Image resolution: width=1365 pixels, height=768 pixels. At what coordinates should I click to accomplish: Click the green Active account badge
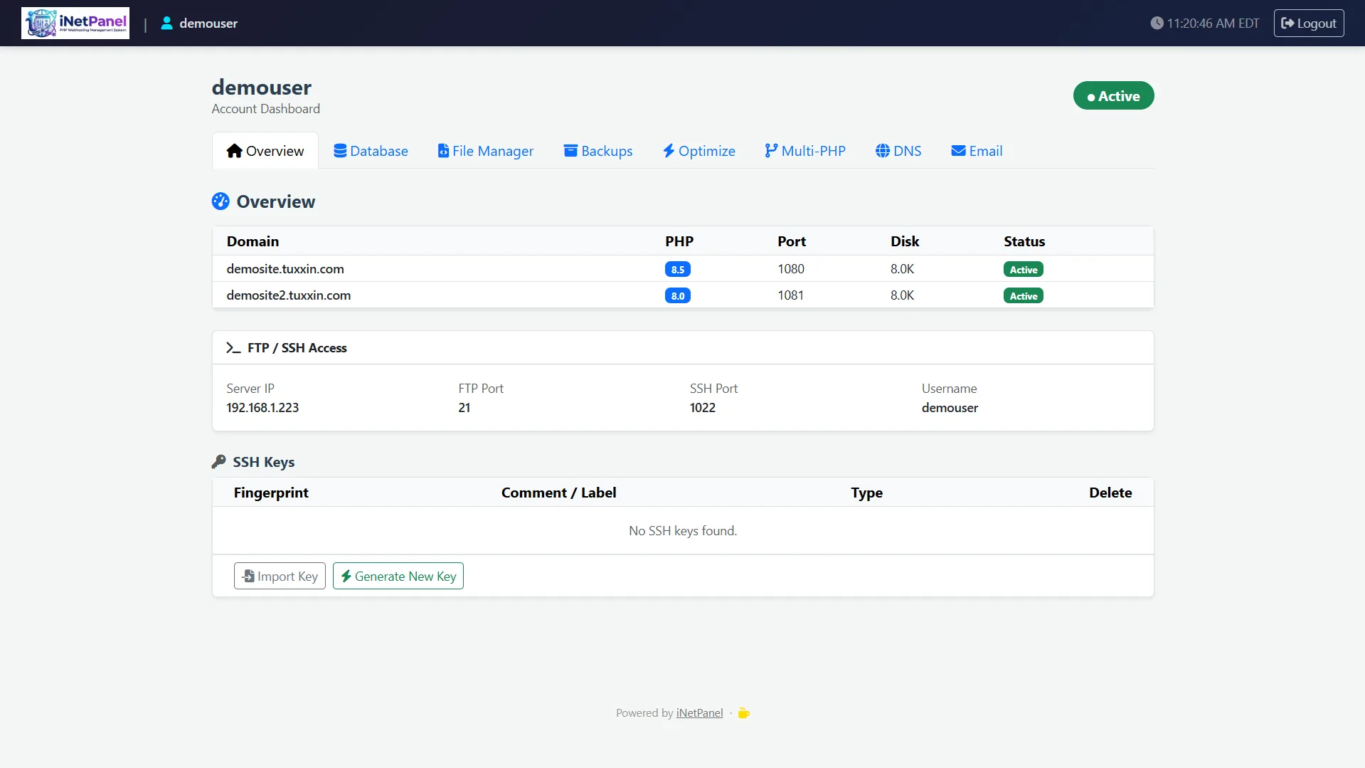1113,95
